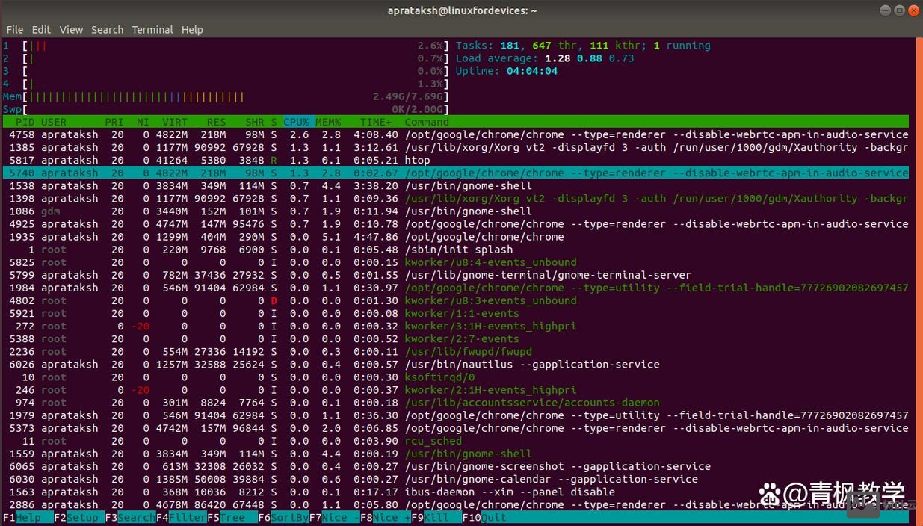The width and height of the screenshot is (923, 526).
Task: Select the /sbin/init splash process row
Action: (458, 250)
